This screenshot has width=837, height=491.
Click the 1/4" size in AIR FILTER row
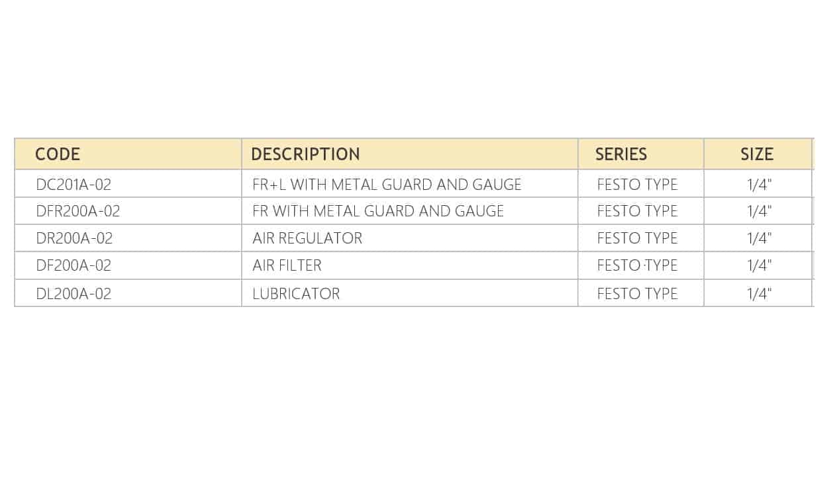759,265
